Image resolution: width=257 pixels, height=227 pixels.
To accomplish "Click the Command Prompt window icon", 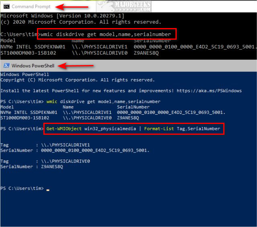I will 6,6.
